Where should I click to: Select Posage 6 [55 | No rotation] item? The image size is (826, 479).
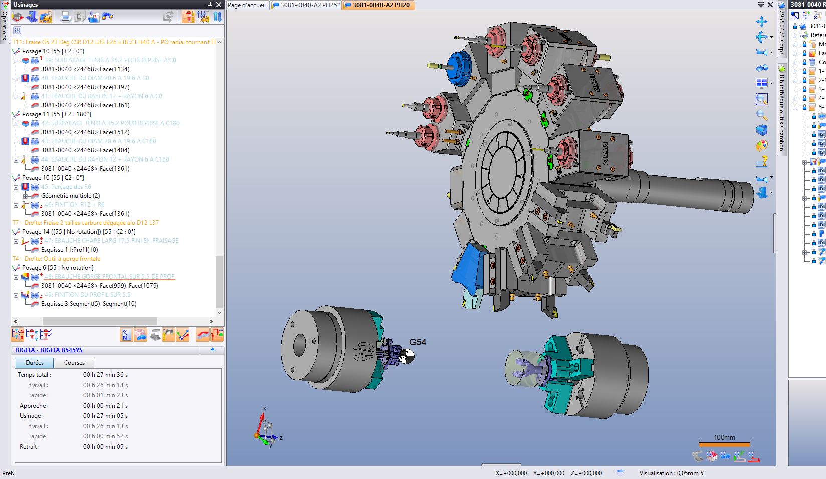(x=57, y=268)
